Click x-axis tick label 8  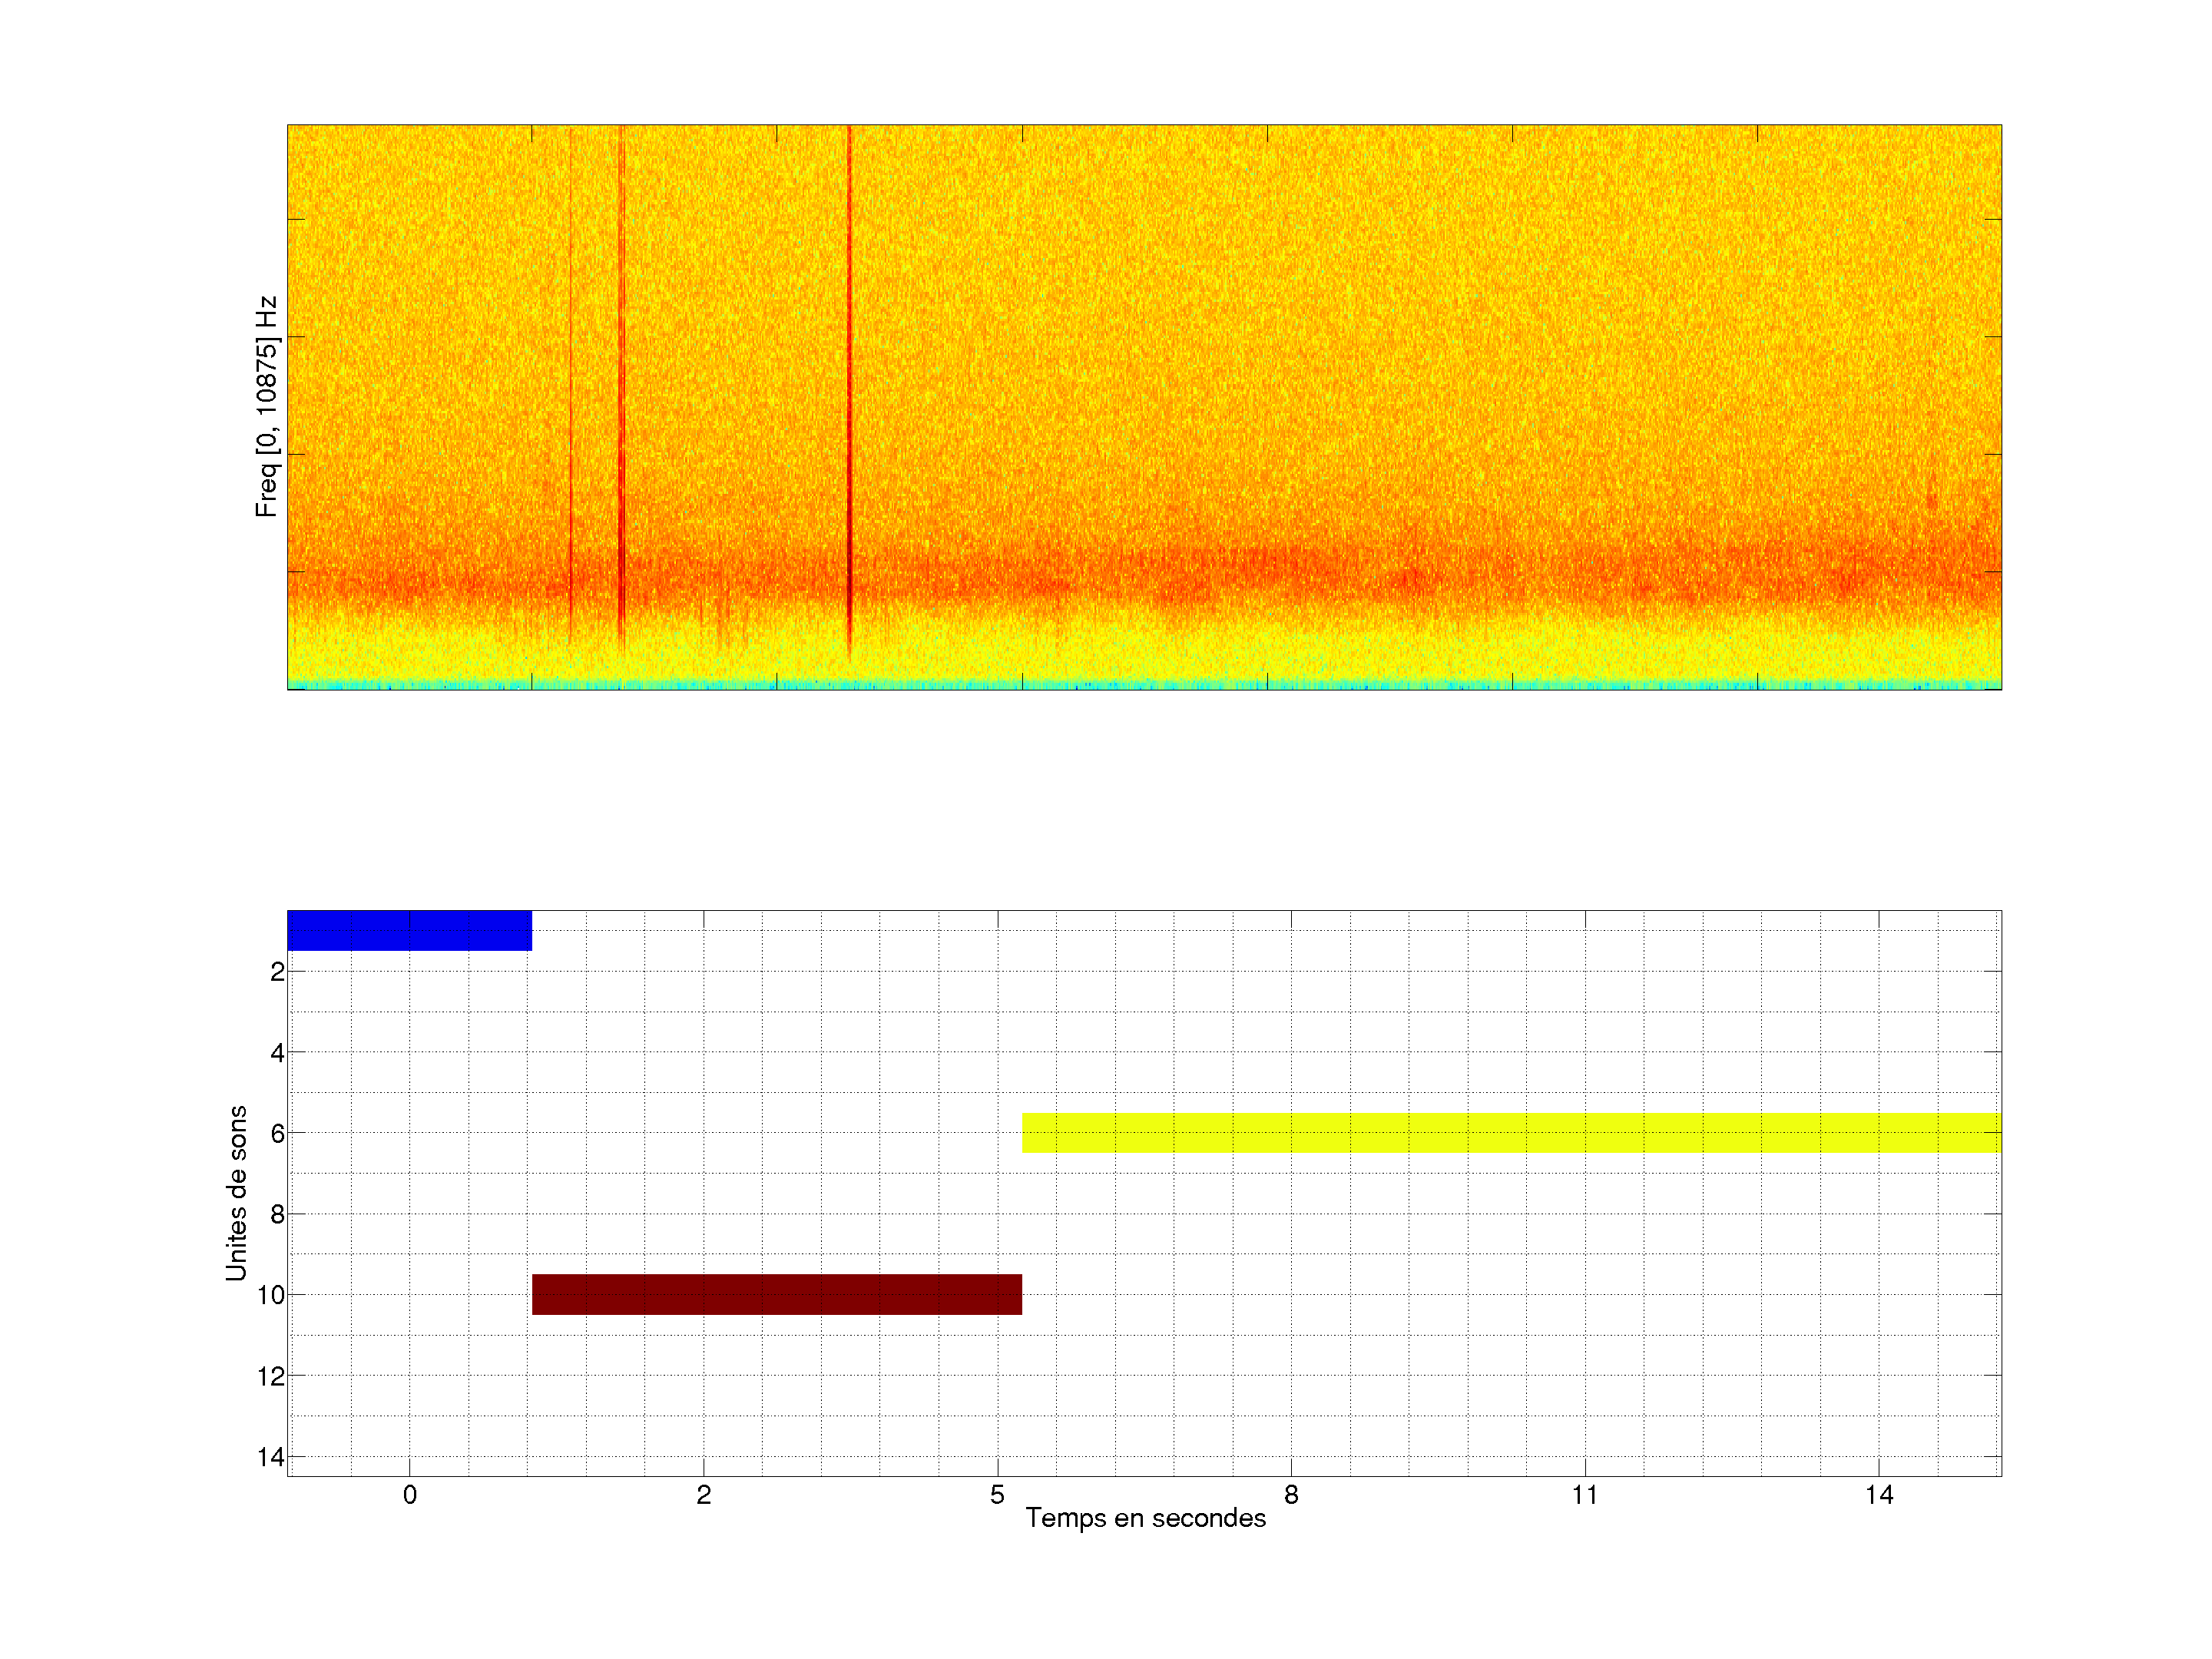[1291, 1495]
